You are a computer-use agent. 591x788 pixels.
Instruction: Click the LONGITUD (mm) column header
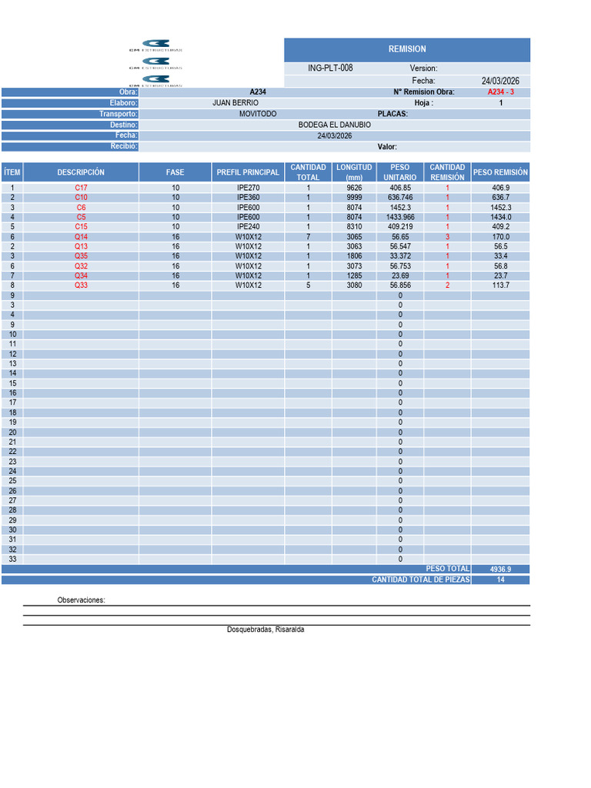[x=354, y=172]
